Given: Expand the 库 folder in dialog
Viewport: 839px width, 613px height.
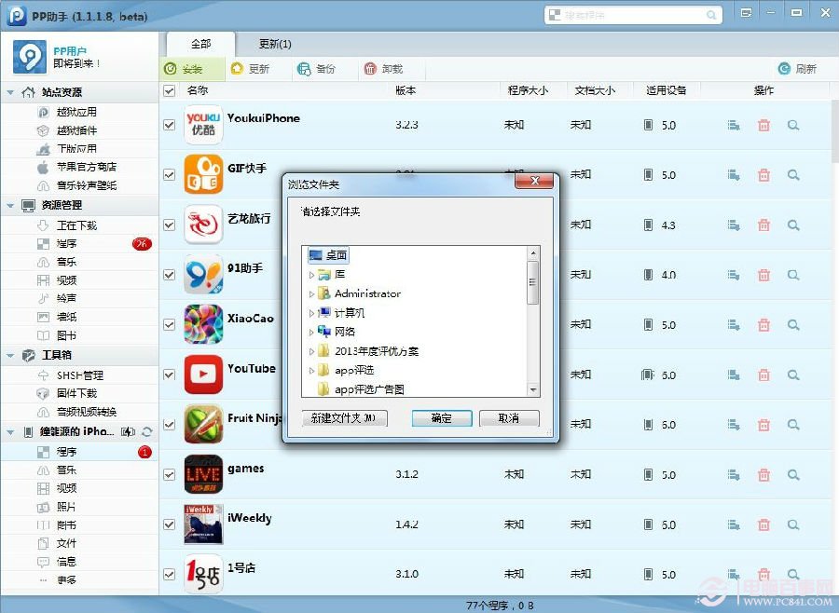Looking at the screenshot, I should click(311, 275).
